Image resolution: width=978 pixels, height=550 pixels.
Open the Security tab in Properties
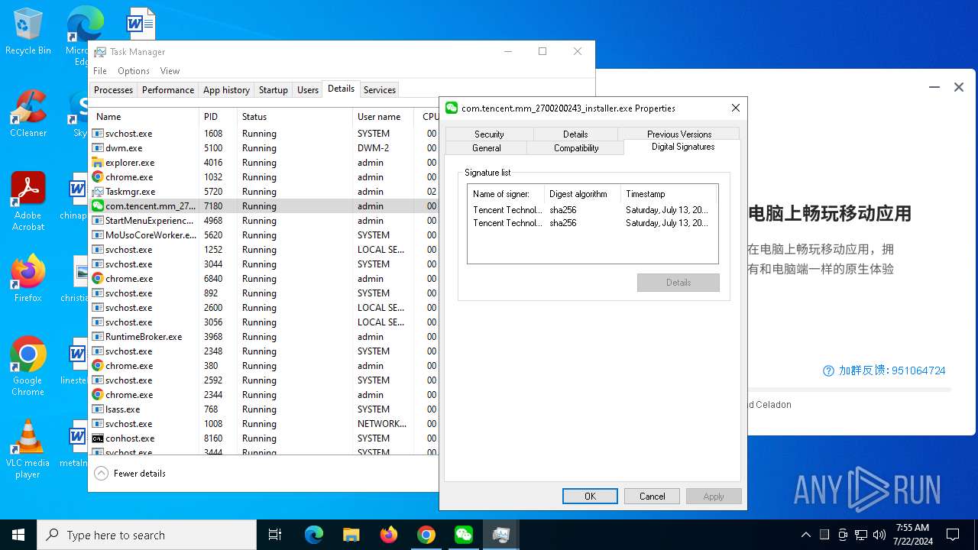(x=489, y=134)
